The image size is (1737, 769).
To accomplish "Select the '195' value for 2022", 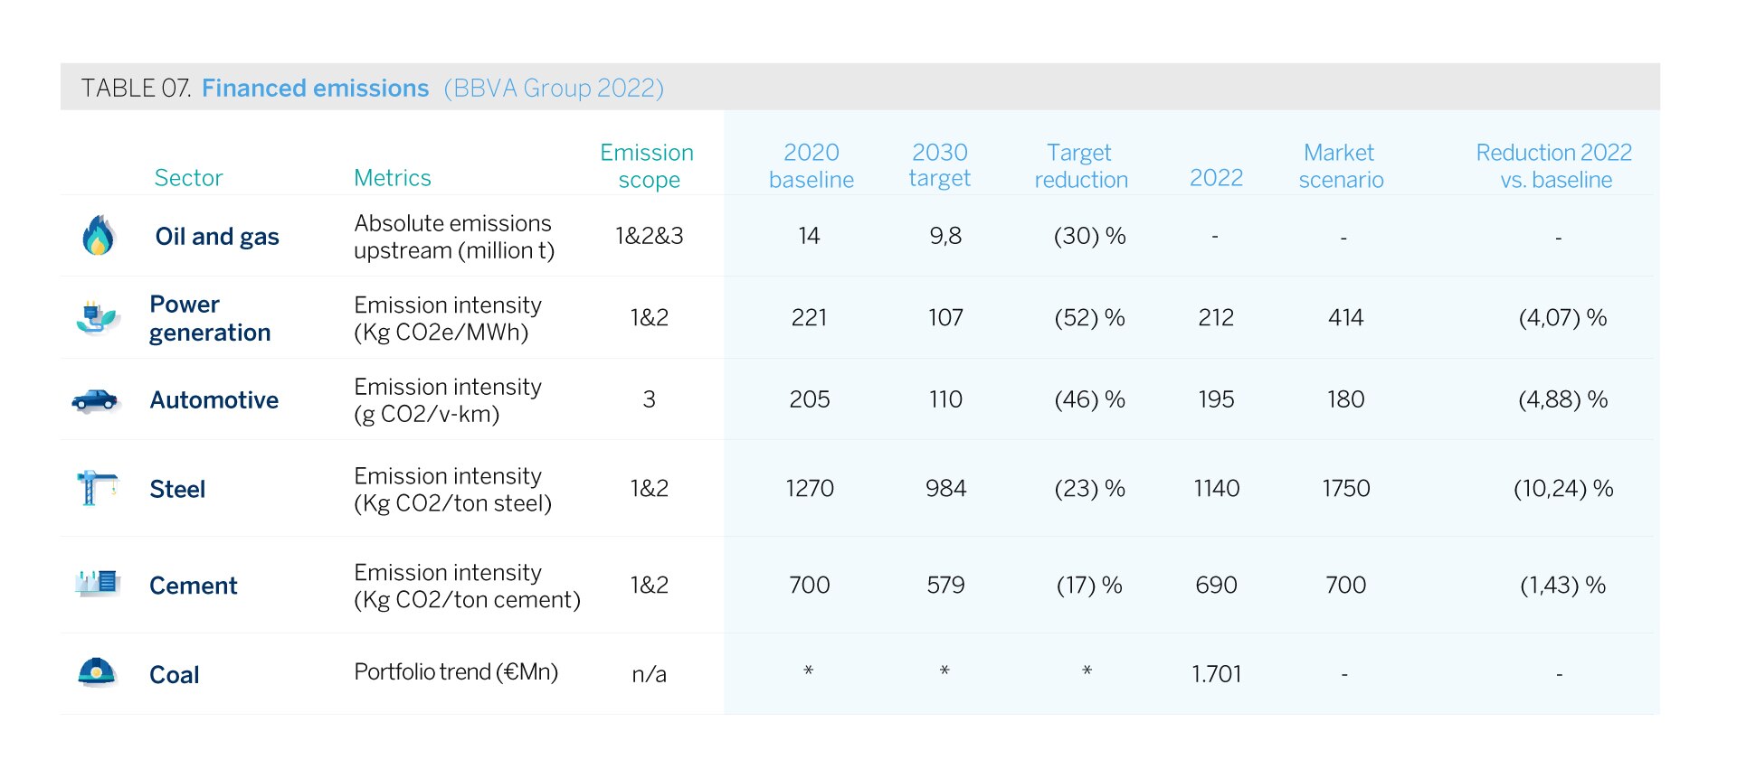I will [1216, 399].
